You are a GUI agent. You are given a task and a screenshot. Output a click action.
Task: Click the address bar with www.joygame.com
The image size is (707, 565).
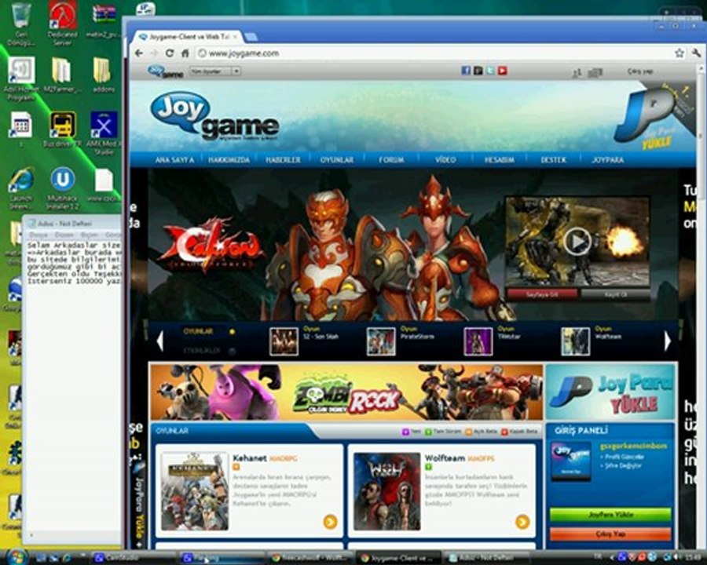[433, 53]
